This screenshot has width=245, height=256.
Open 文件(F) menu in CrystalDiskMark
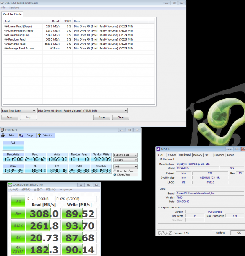click(14, 190)
